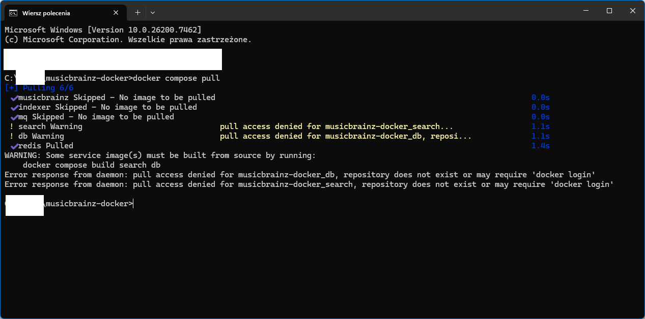
Task: Click the checkmark beside redis Pulled
Action: coord(14,146)
